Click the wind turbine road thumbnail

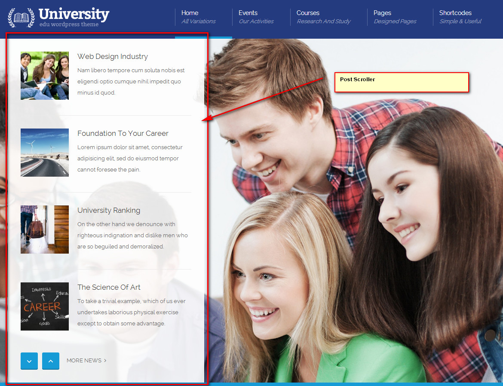45,153
